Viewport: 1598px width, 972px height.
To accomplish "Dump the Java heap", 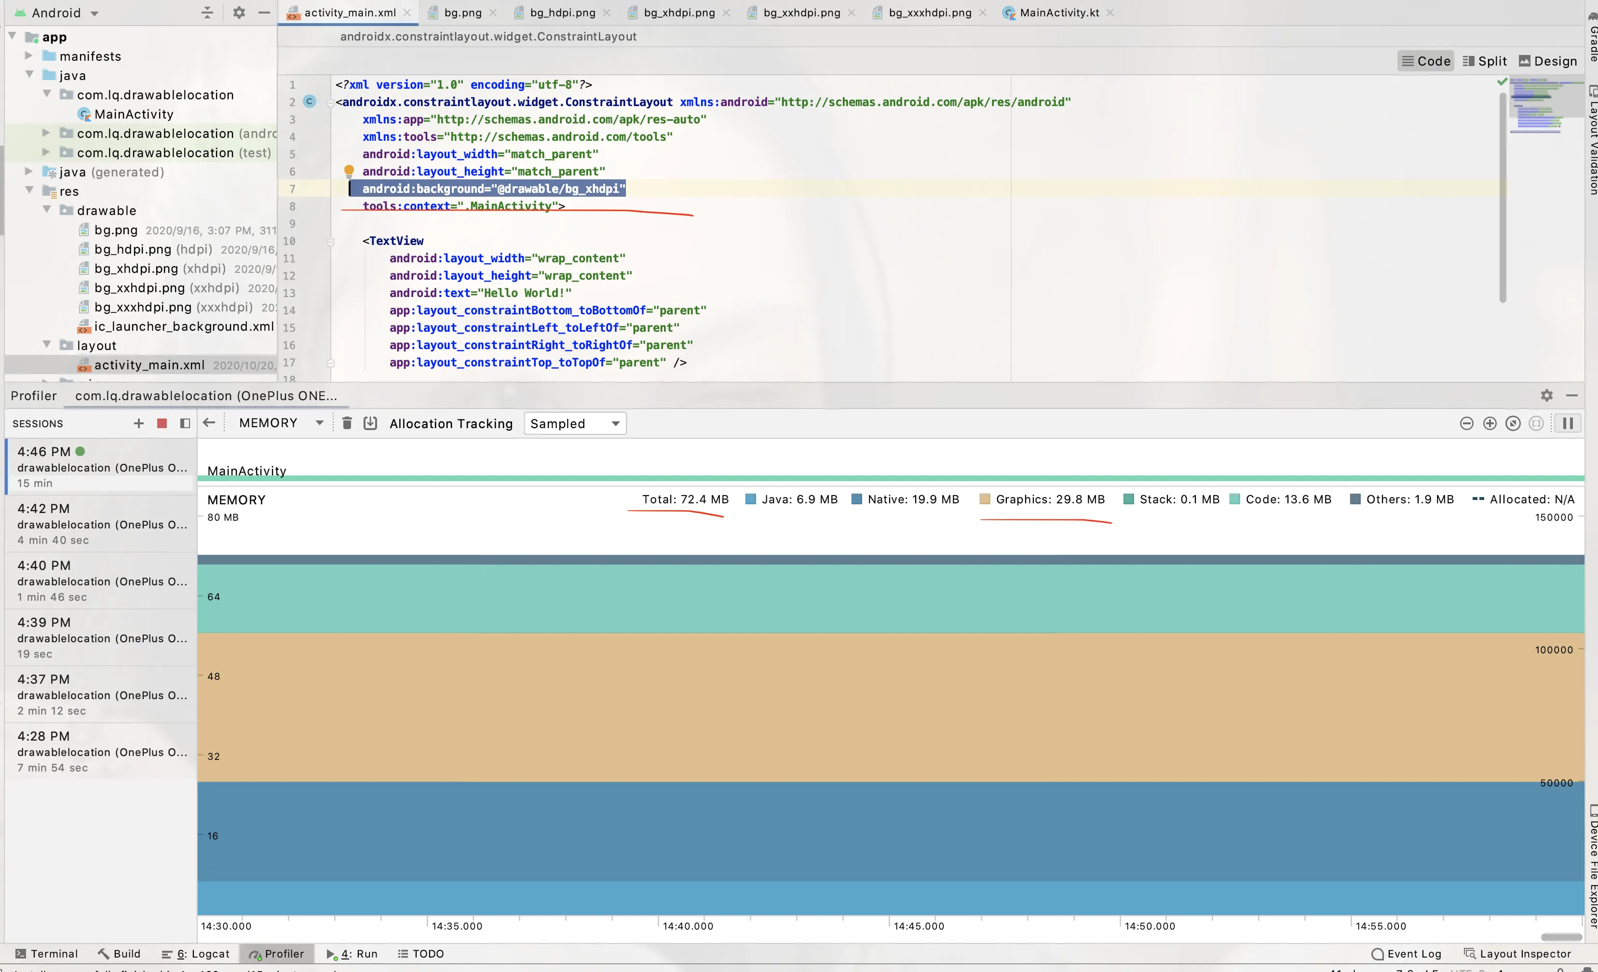I will pos(370,423).
